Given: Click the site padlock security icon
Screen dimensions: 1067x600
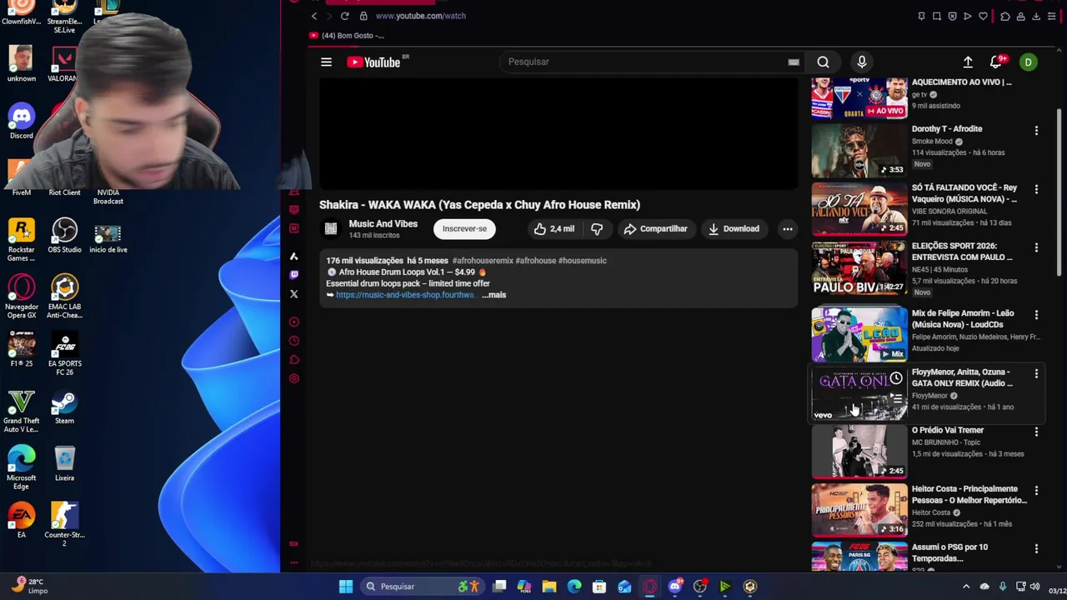Looking at the screenshot, I should point(363,16).
